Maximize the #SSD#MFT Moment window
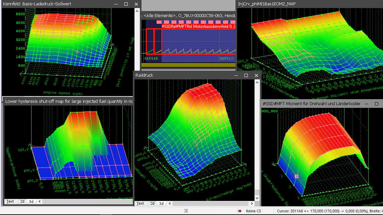The image size is (383, 215). [x=376, y=104]
